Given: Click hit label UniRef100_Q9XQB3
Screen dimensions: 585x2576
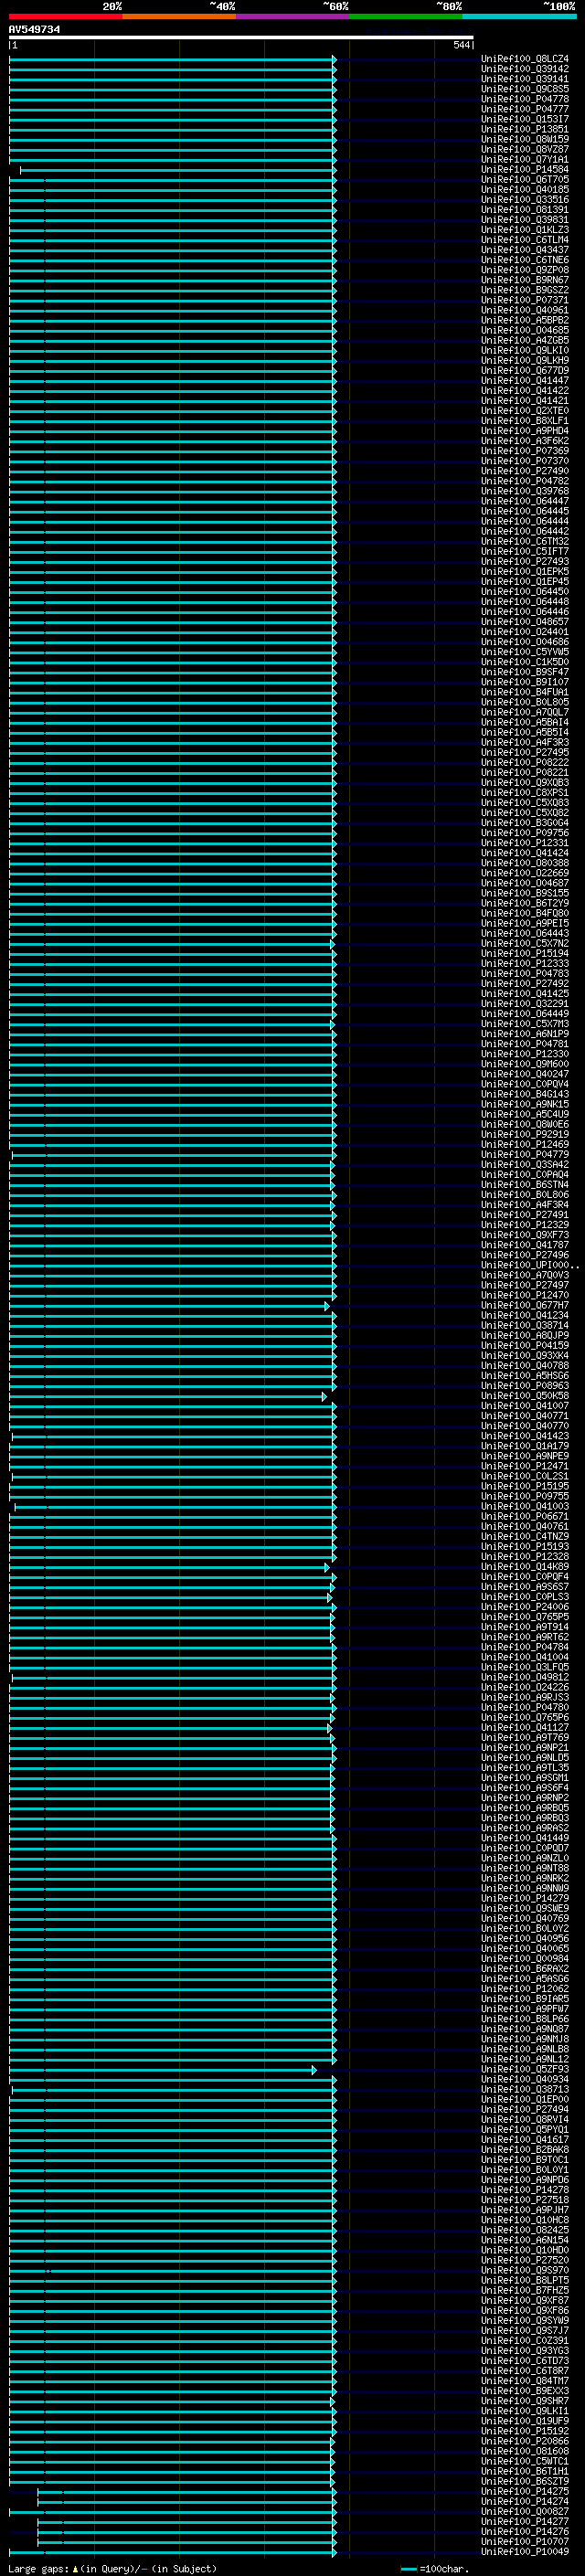Looking at the screenshot, I should (x=525, y=783).
